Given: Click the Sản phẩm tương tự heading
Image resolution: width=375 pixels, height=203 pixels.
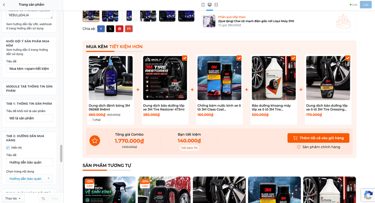Looking at the screenshot, I should (107, 165).
